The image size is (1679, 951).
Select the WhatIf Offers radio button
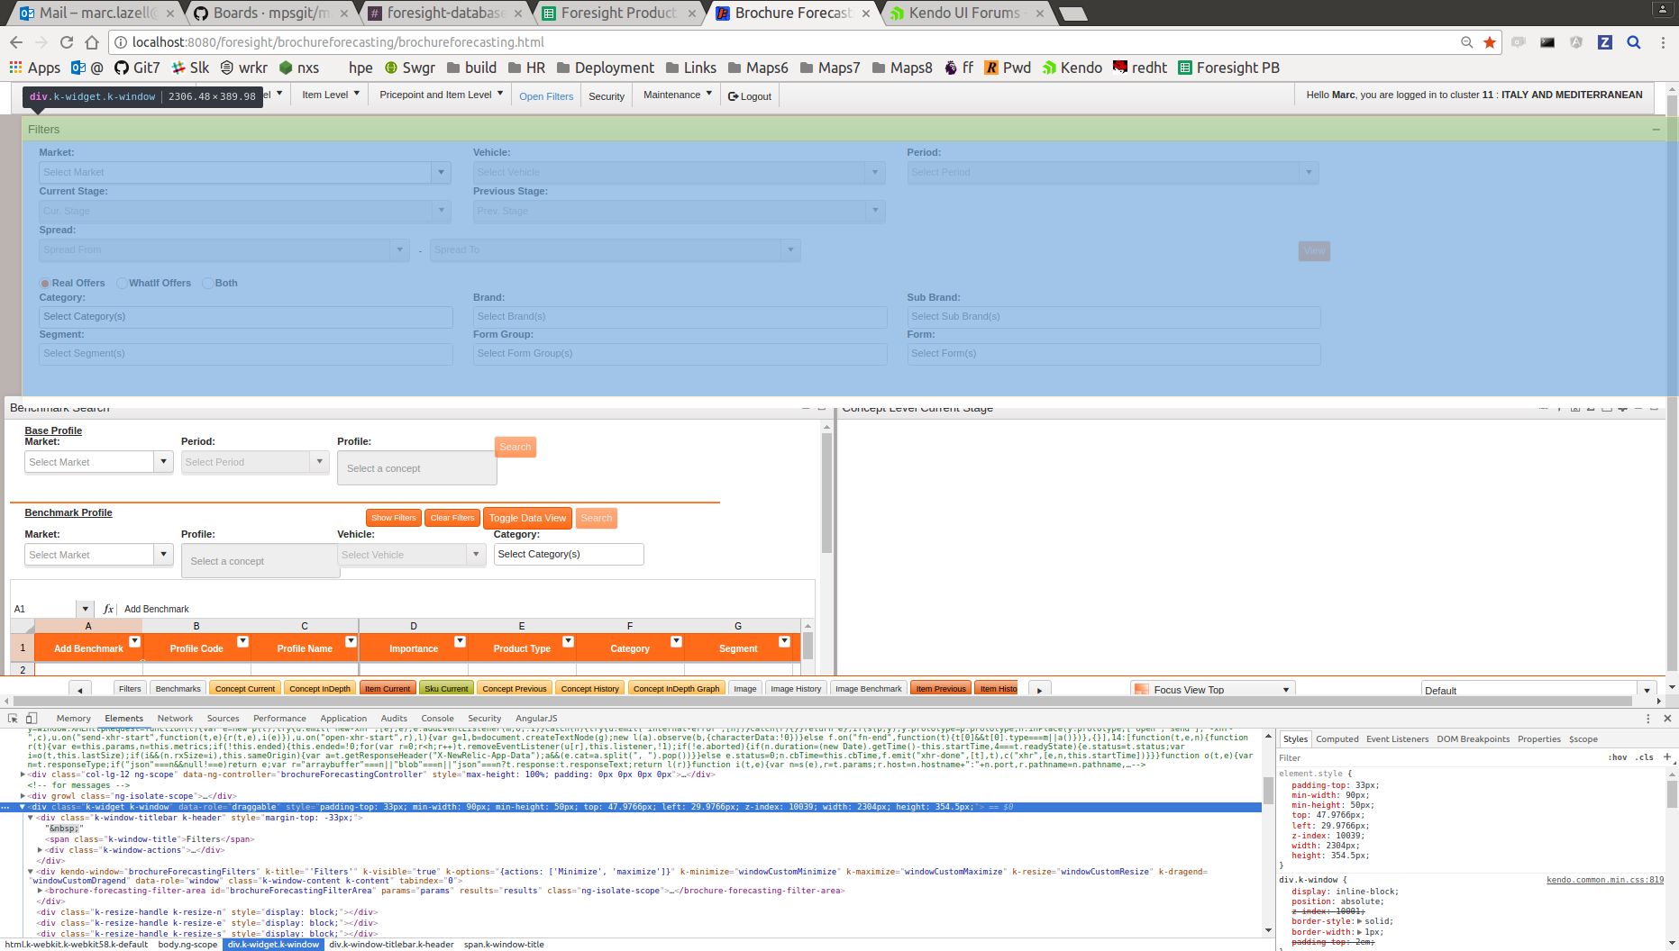122,284
